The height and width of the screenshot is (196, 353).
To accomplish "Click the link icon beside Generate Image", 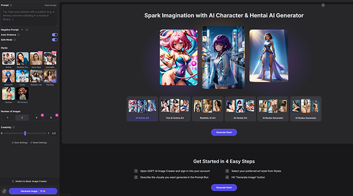I will [x=4, y=191].
